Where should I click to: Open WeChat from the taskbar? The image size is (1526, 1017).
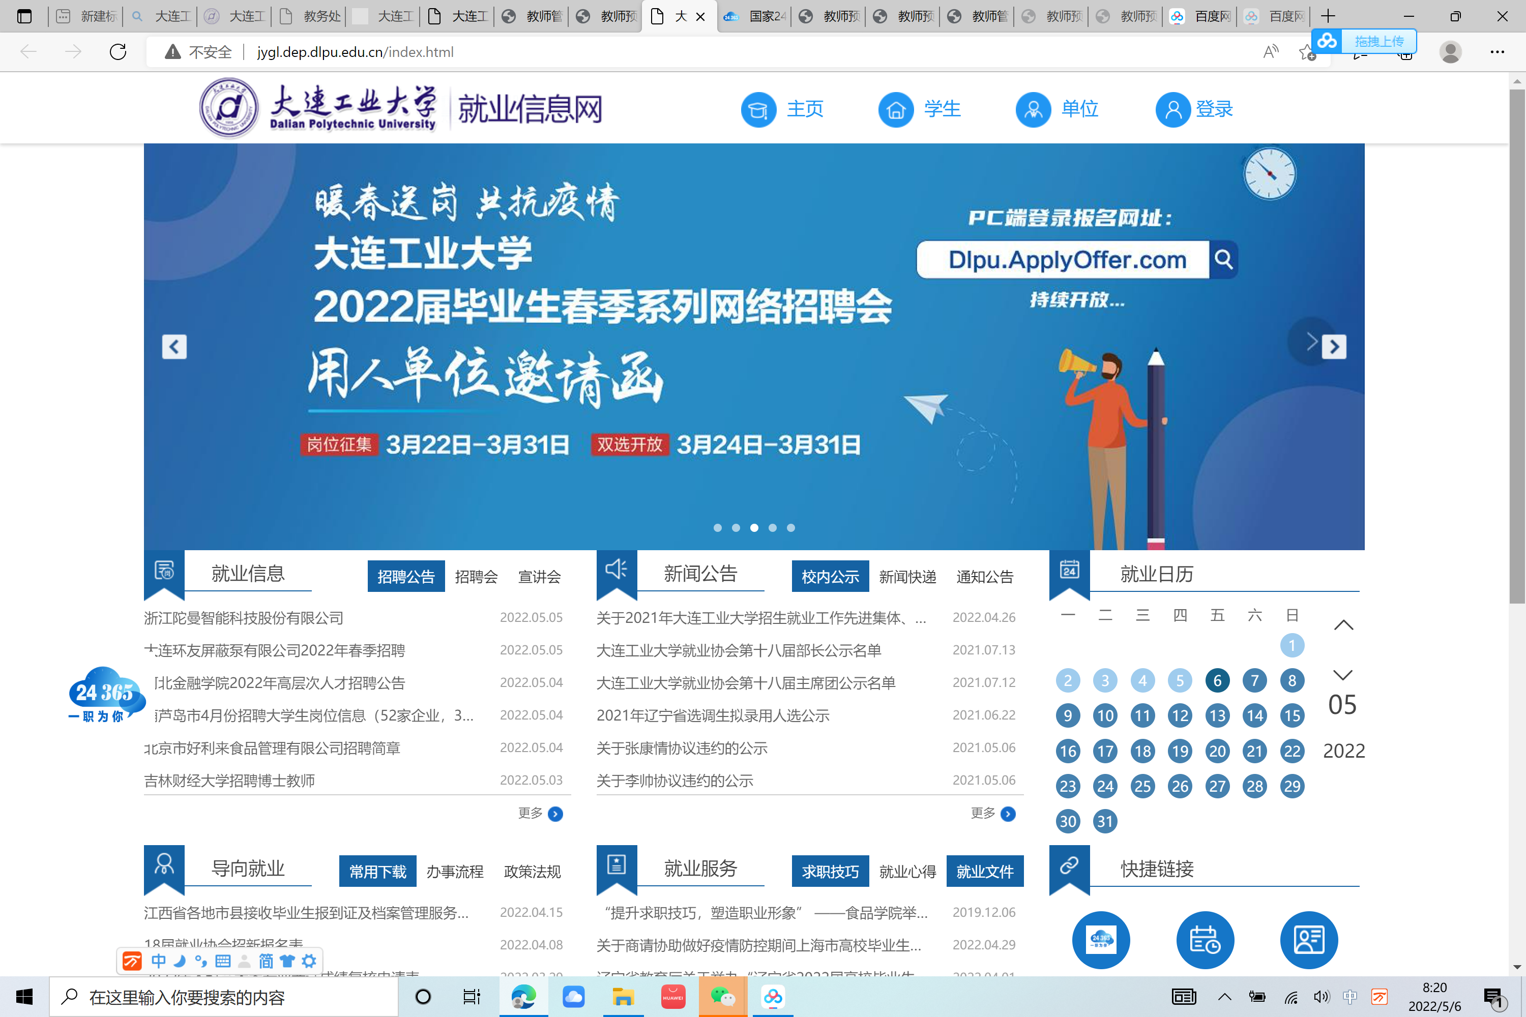click(722, 997)
